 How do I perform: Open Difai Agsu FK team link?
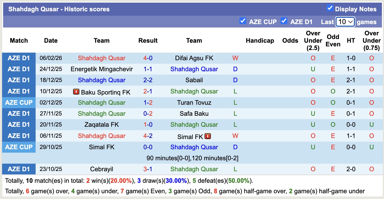click(x=194, y=58)
